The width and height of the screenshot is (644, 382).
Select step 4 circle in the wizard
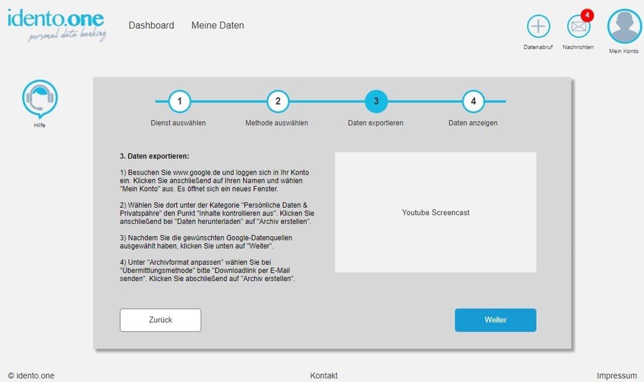point(474,102)
